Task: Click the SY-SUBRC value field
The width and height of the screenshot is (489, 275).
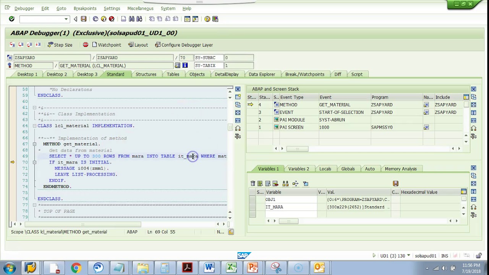Action: point(239,57)
